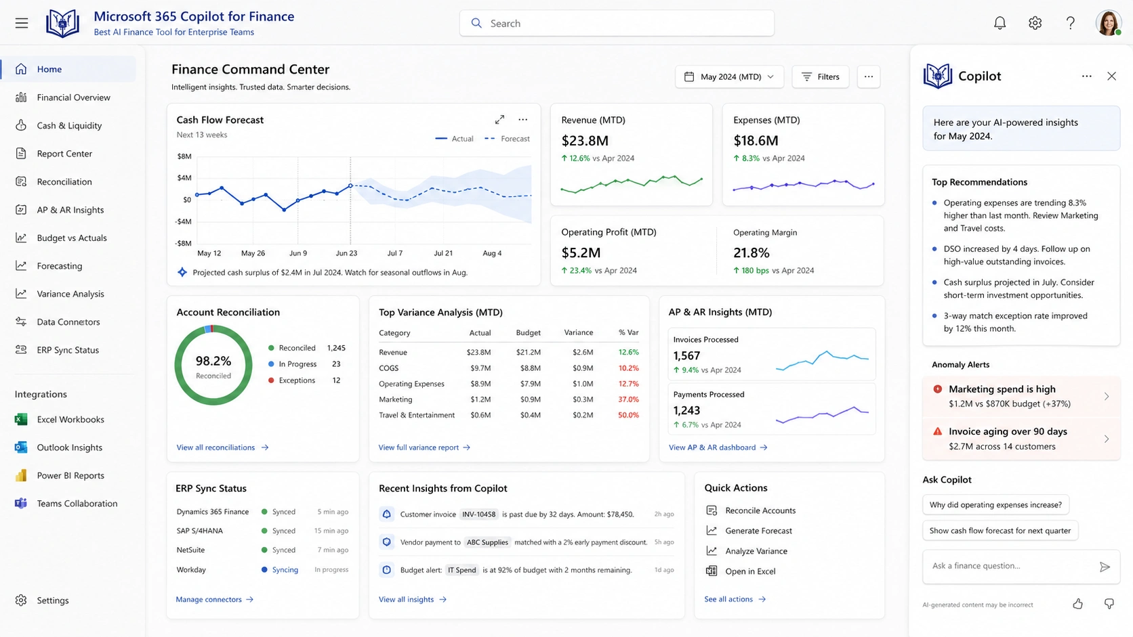The height and width of the screenshot is (637, 1133).
Task: Open the settings gear in top bar
Action: click(1035, 23)
